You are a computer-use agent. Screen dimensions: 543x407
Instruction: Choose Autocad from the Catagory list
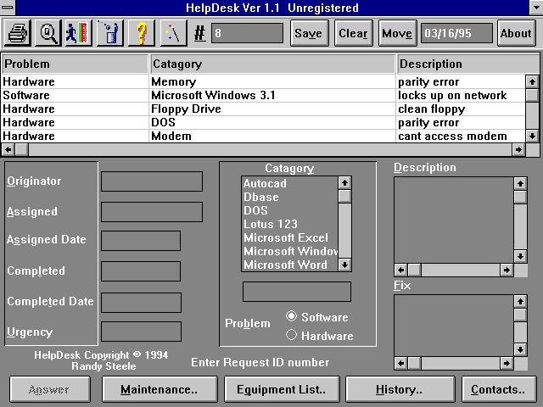tap(266, 183)
